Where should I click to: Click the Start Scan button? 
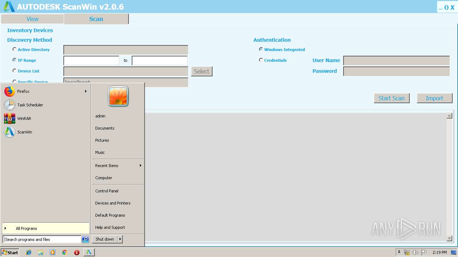pos(391,98)
